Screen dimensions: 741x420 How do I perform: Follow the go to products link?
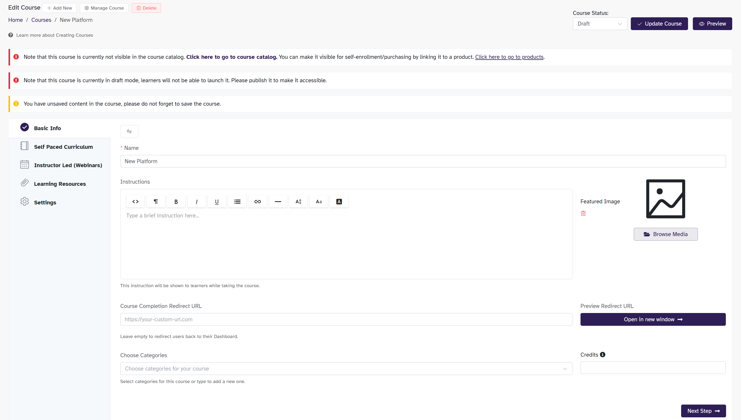[x=509, y=57]
